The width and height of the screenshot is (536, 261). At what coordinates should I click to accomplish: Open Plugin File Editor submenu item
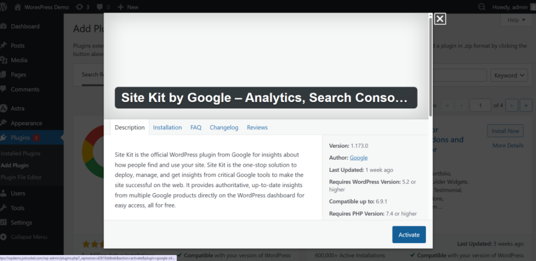[x=21, y=177]
